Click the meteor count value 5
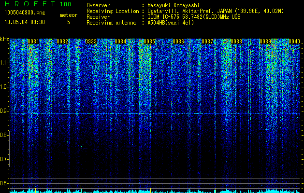Viewport: 304px width, 193px height. click(x=69, y=22)
